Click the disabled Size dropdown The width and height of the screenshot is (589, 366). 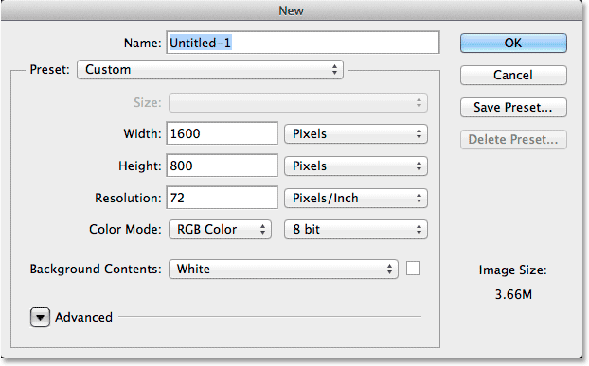tap(298, 103)
